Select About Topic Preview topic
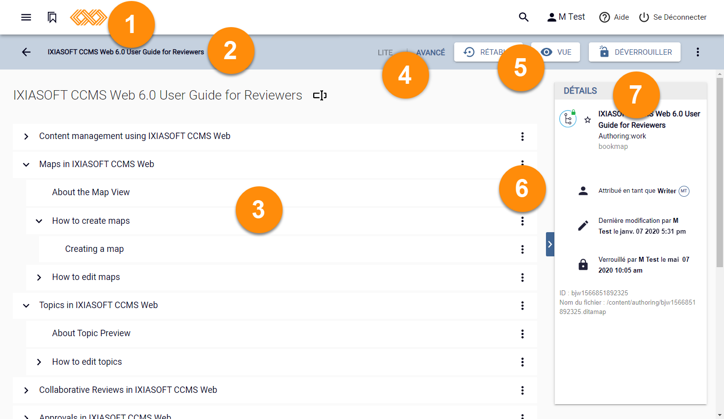Screen dimensions: 724x419 pos(91,333)
